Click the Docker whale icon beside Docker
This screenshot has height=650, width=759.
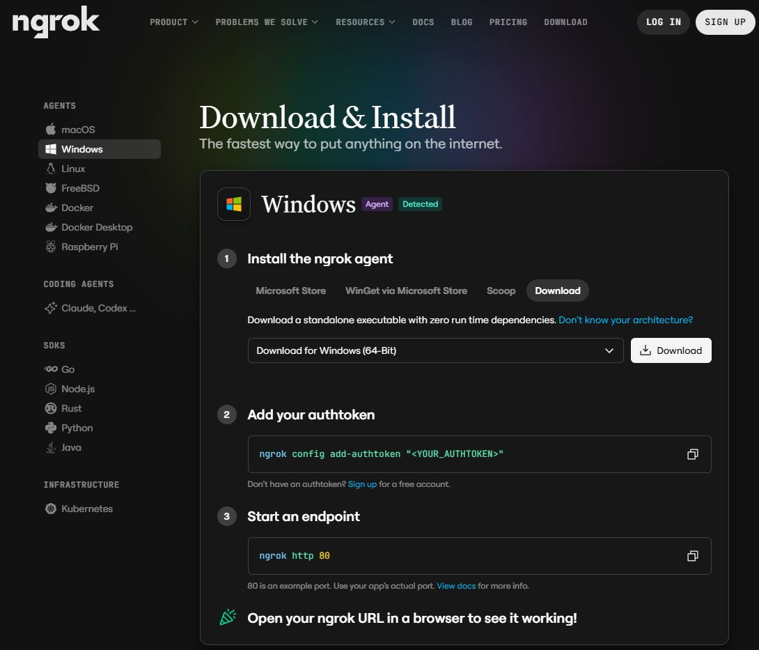click(x=51, y=208)
